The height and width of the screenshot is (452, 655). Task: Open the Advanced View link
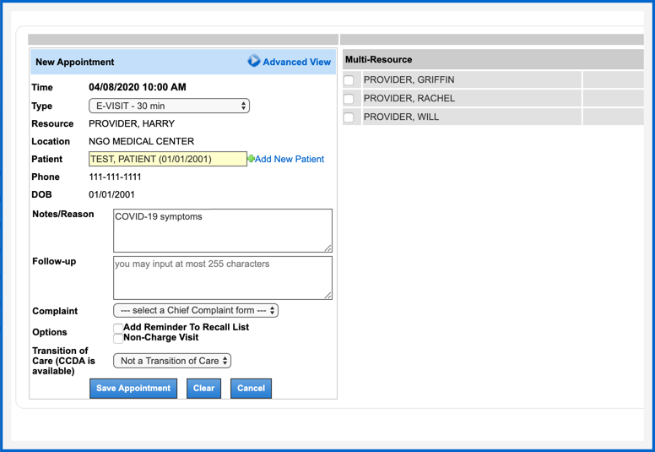coord(296,62)
